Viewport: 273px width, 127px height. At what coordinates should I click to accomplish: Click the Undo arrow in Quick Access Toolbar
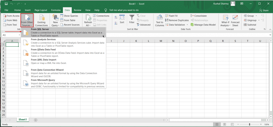12,4
